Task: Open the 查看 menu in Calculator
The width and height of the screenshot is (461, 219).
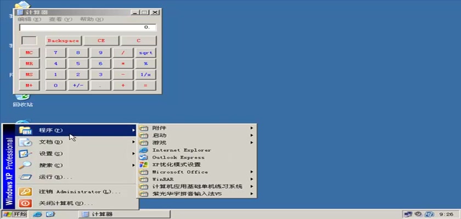Action: point(60,19)
